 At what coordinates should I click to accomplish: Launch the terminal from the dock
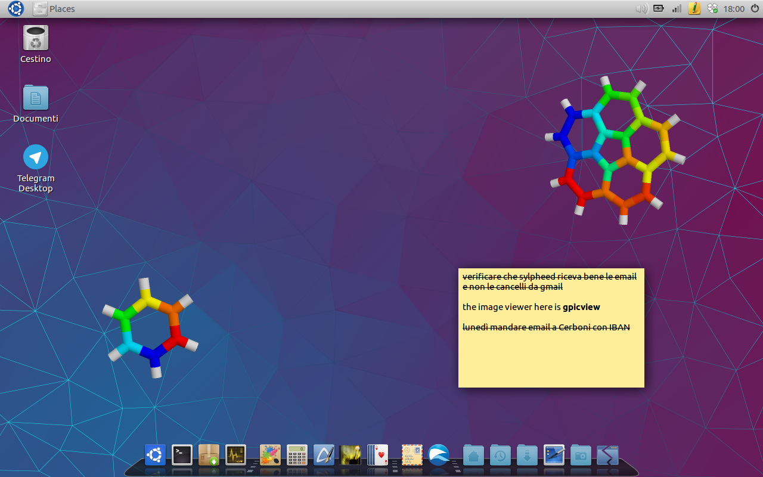coord(182,455)
